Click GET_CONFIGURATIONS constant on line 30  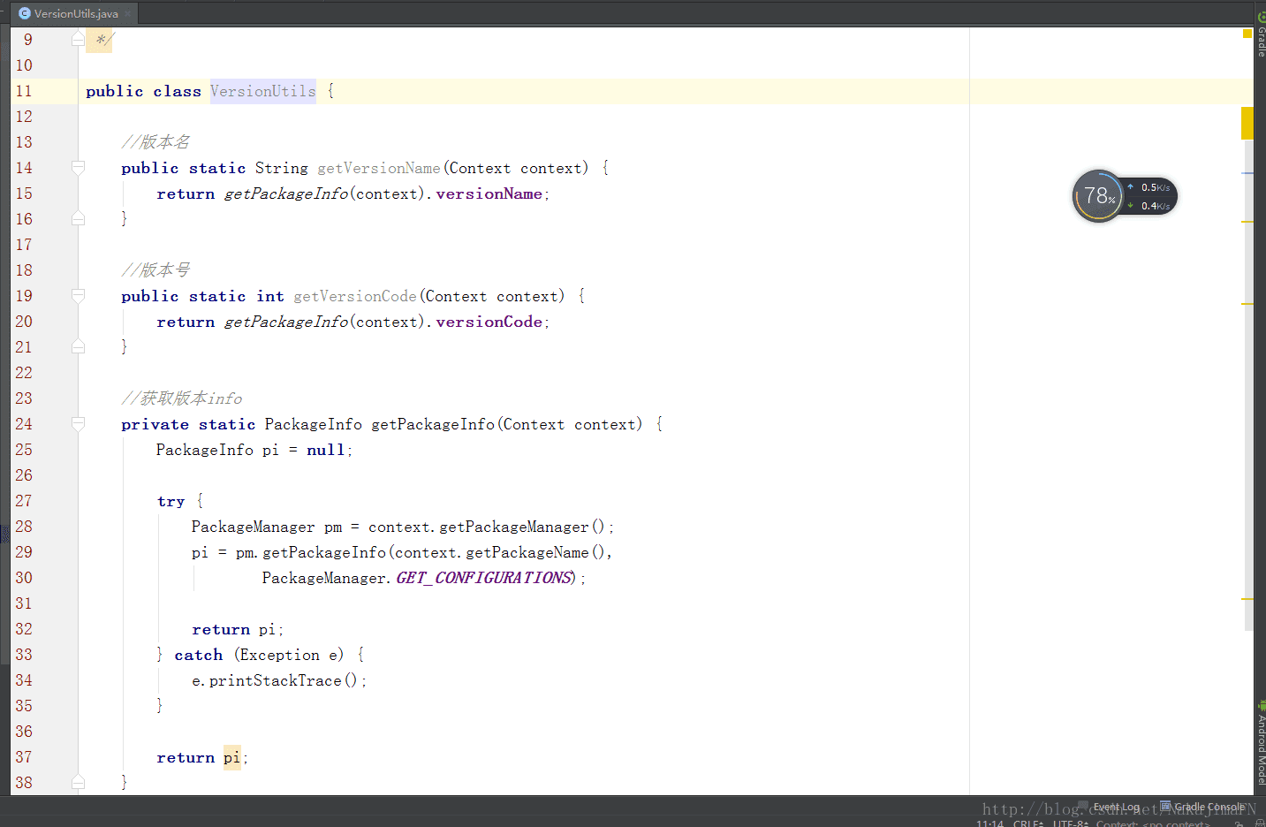coord(484,578)
